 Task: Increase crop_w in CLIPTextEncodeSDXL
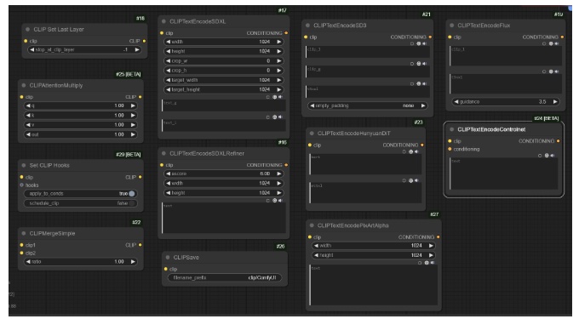click(279, 61)
